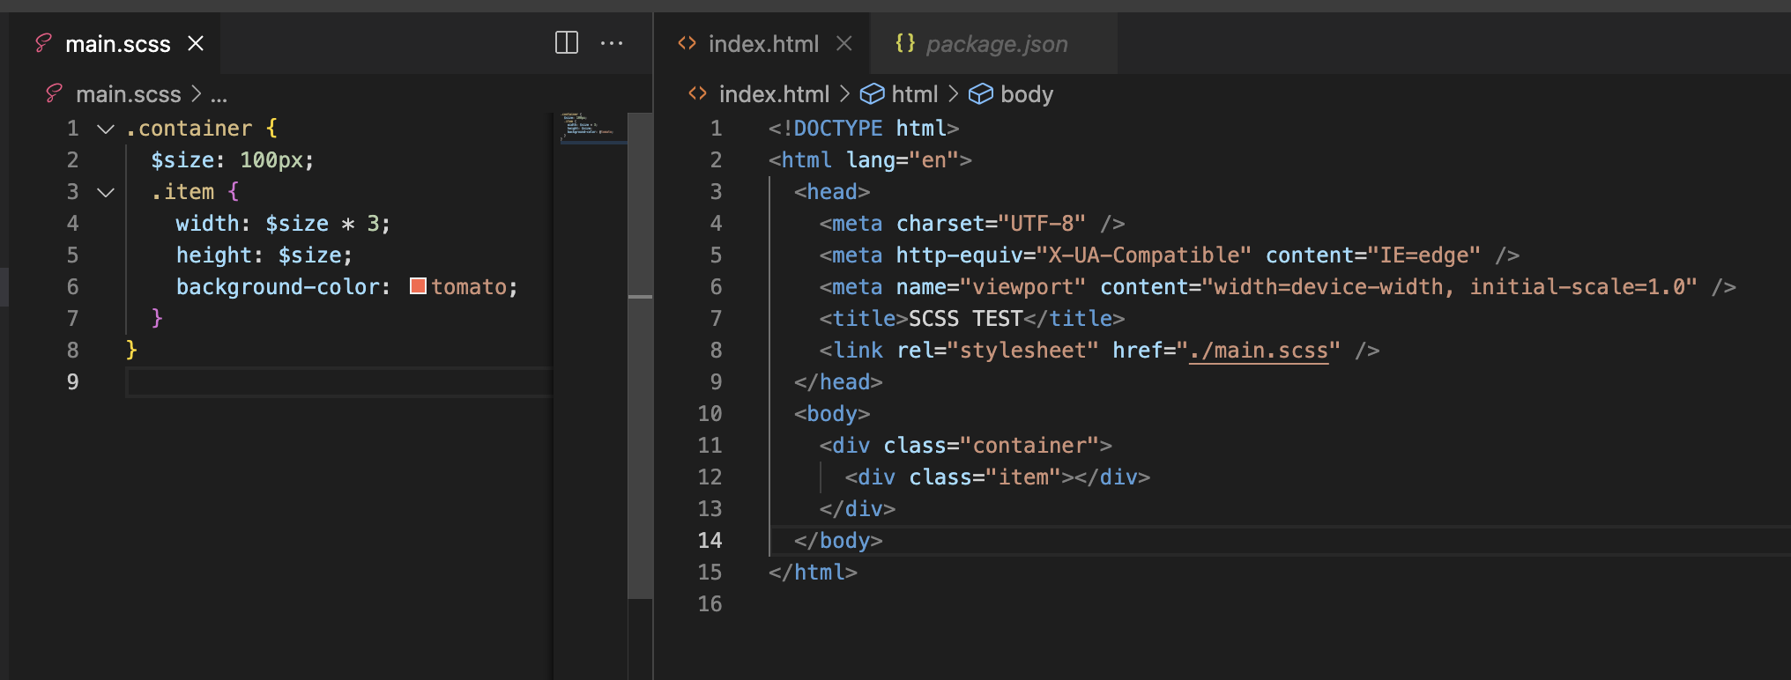Collapse the .container block fold arrow
The height and width of the screenshot is (680, 1791).
tap(106, 129)
